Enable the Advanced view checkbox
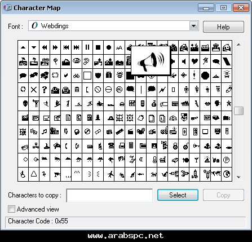The image size is (252, 242). pyautogui.click(x=11, y=209)
